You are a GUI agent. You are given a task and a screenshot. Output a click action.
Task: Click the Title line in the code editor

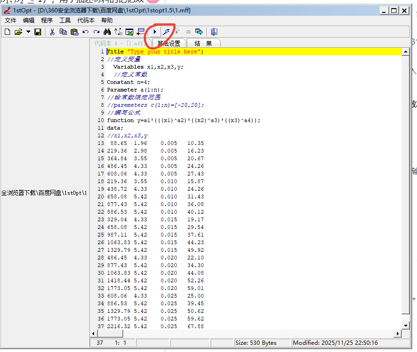pos(155,52)
